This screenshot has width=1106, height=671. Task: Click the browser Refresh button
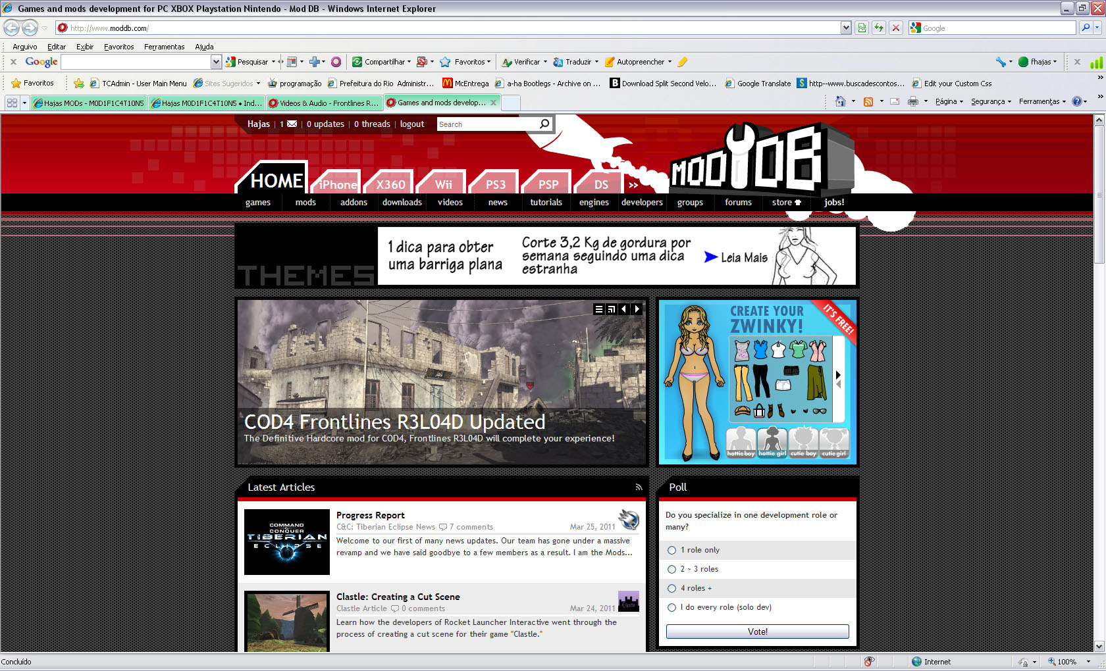878,28
